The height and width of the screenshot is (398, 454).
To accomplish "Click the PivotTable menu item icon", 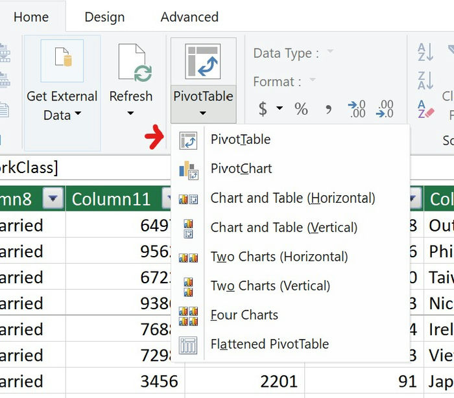I will [x=188, y=141].
